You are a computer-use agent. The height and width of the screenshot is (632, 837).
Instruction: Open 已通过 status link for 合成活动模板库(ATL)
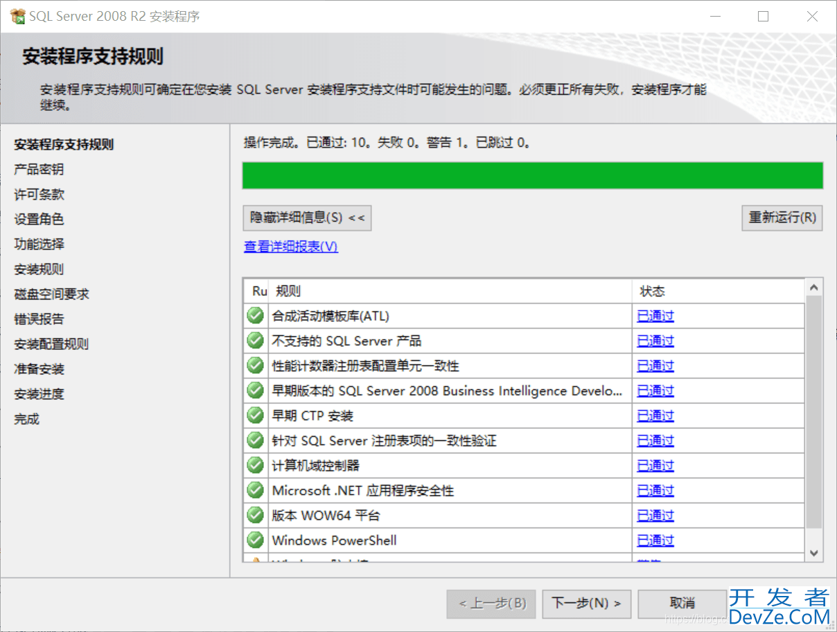pos(655,316)
